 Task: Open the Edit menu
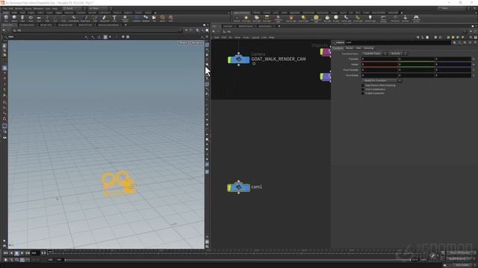pos(11,8)
